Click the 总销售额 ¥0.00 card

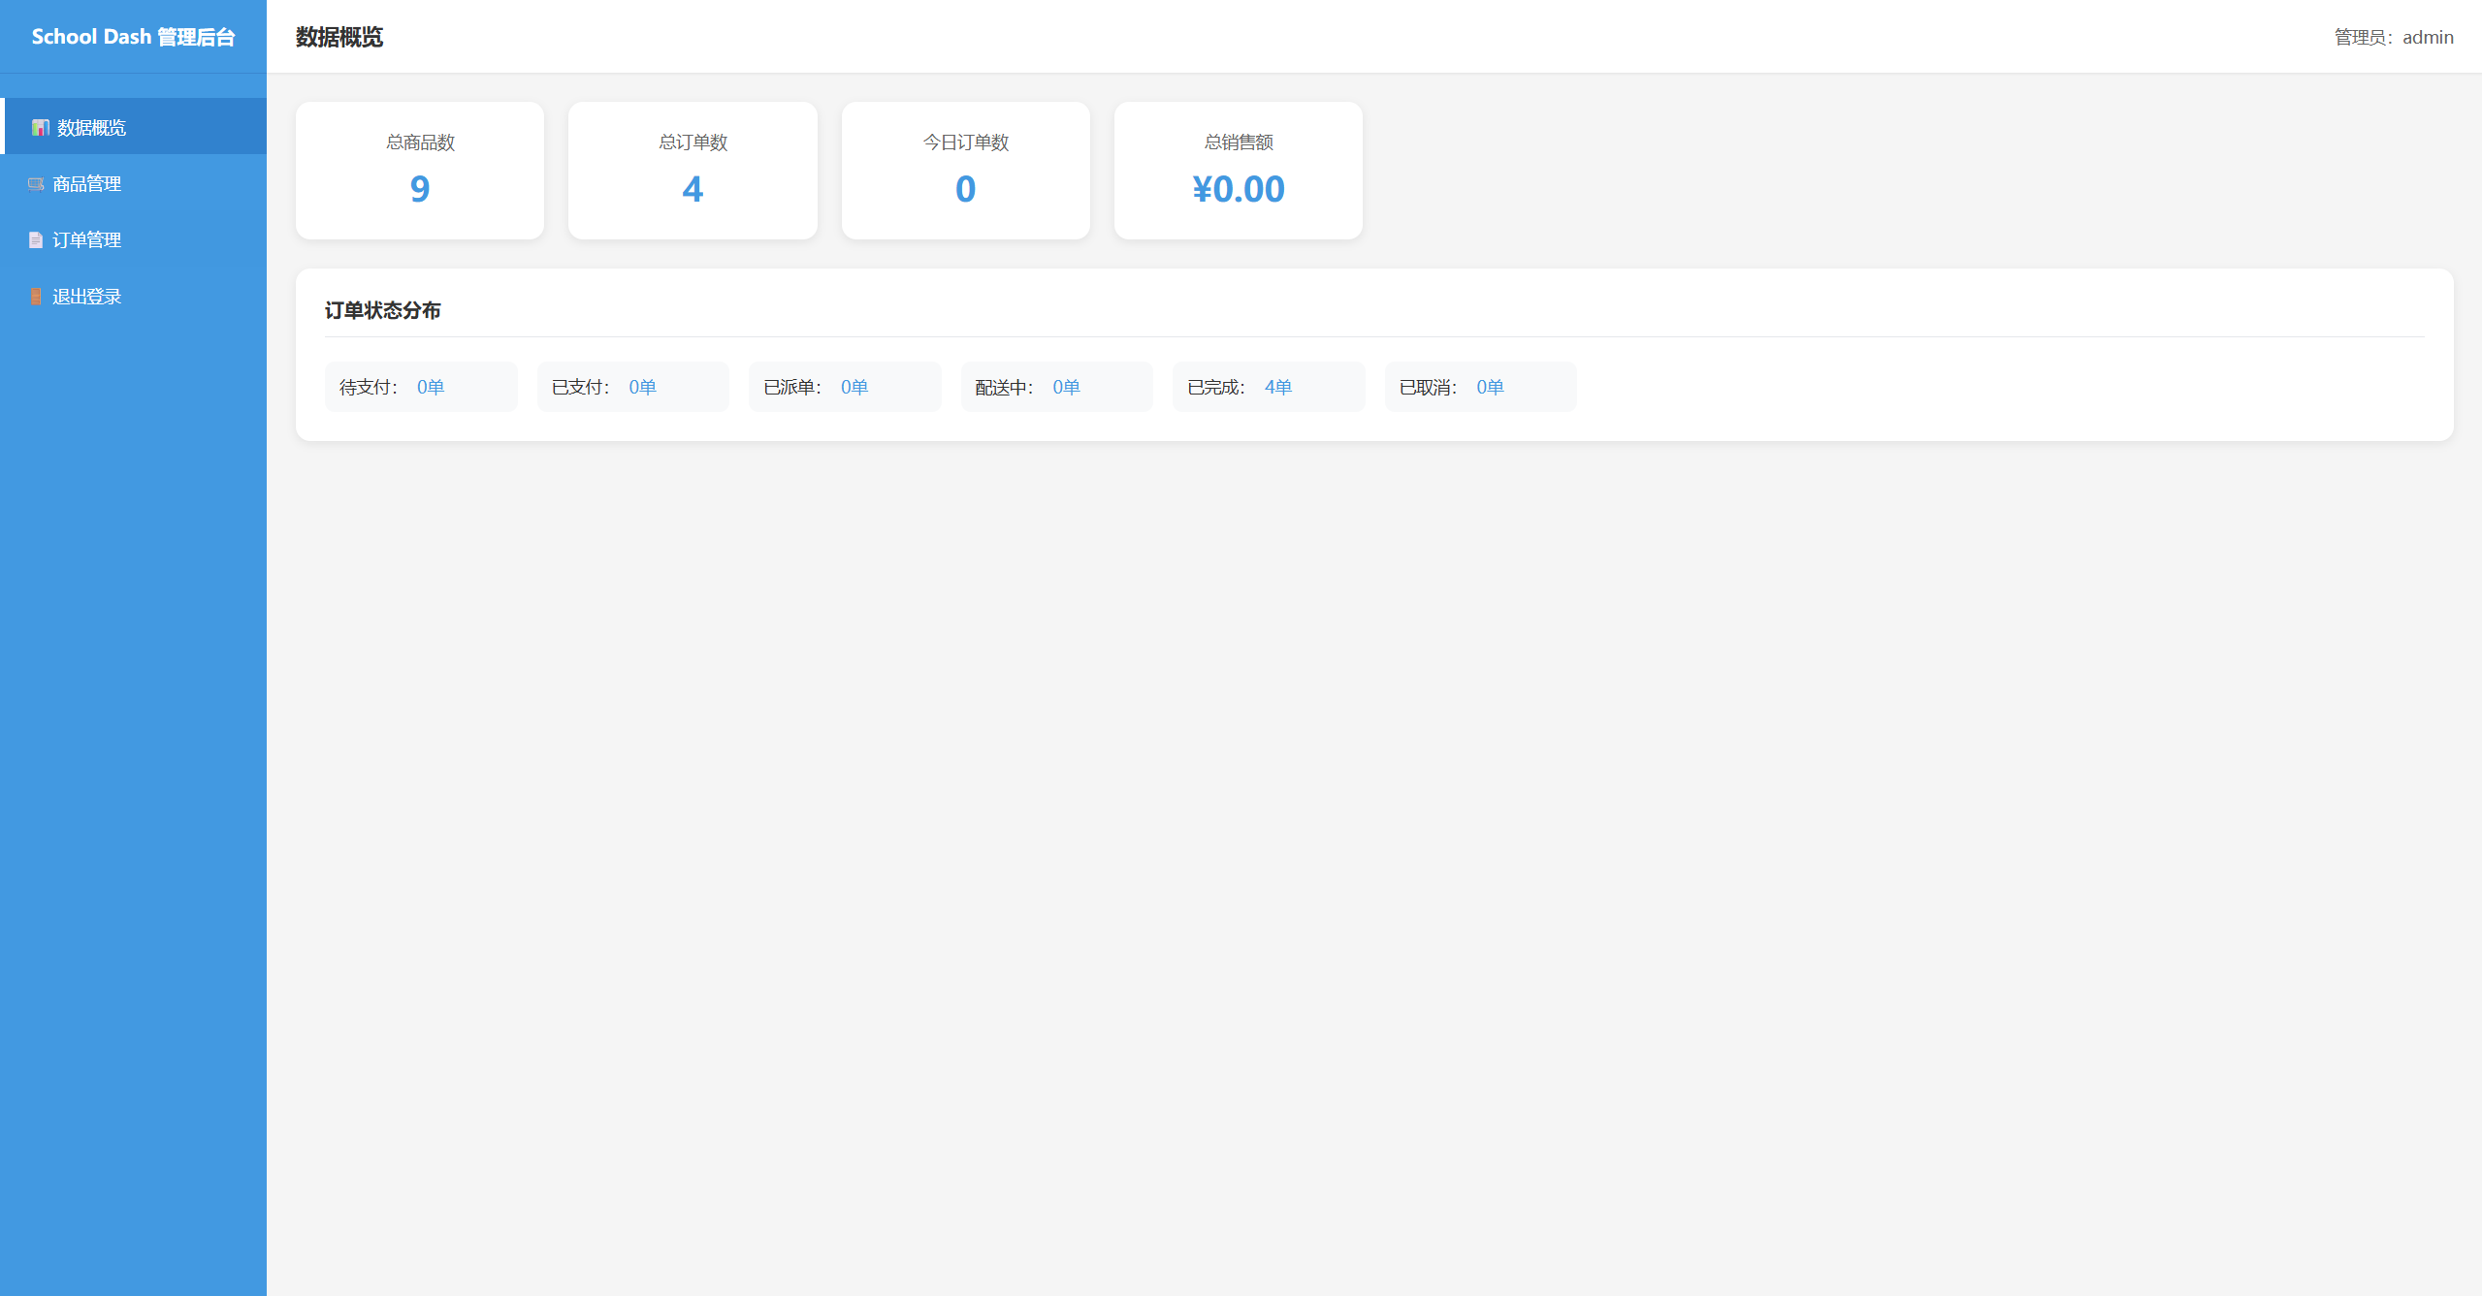pyautogui.click(x=1238, y=171)
